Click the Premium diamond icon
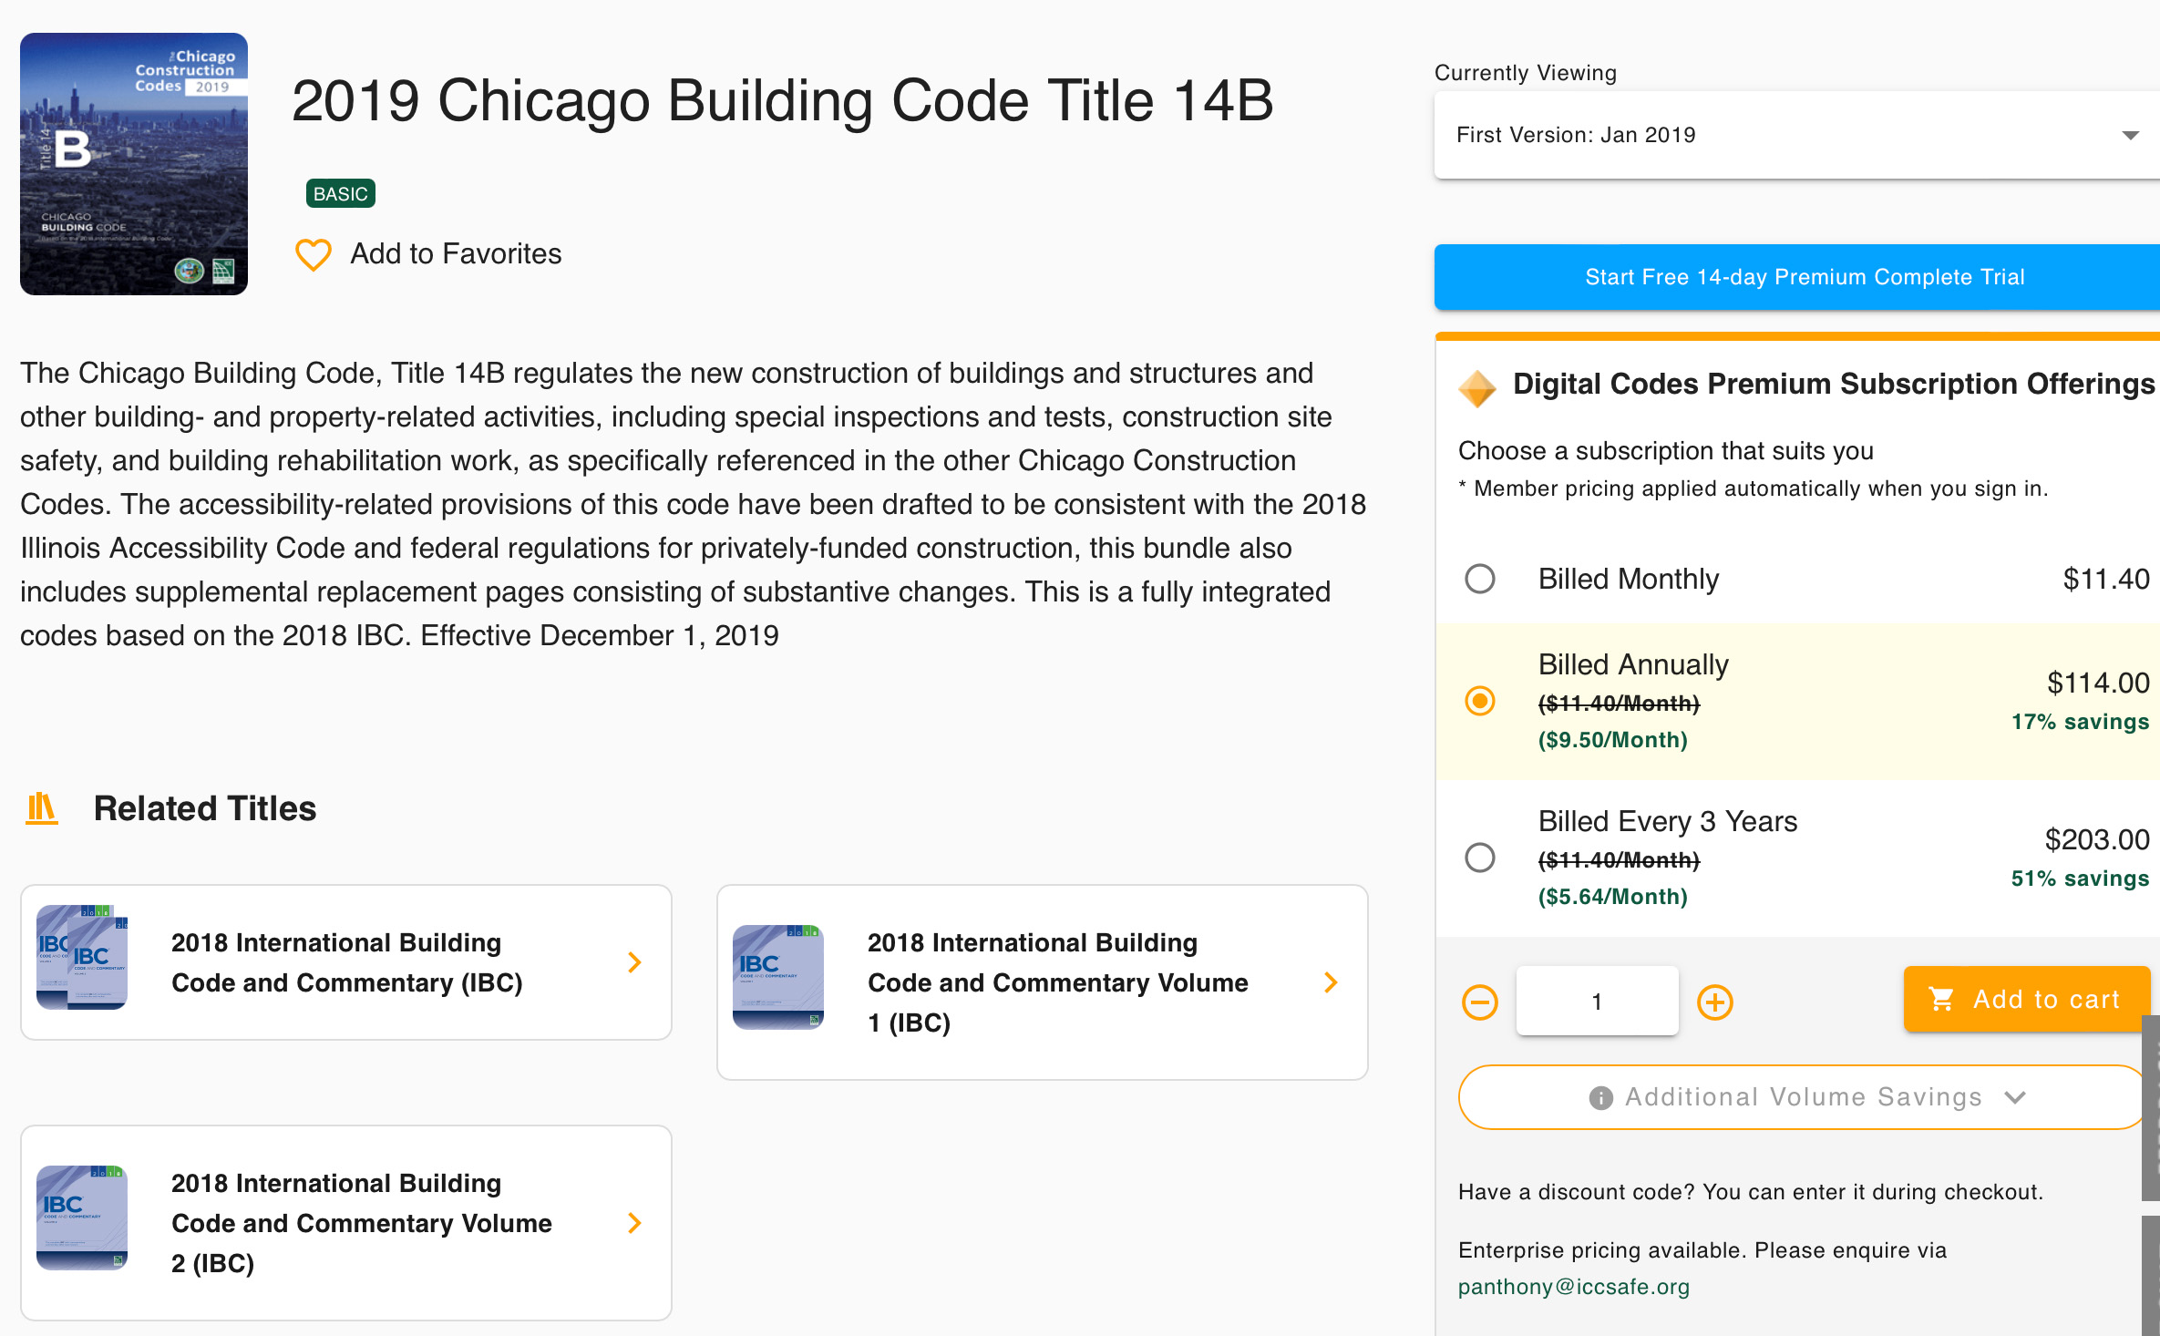This screenshot has width=2160, height=1336. point(1477,388)
